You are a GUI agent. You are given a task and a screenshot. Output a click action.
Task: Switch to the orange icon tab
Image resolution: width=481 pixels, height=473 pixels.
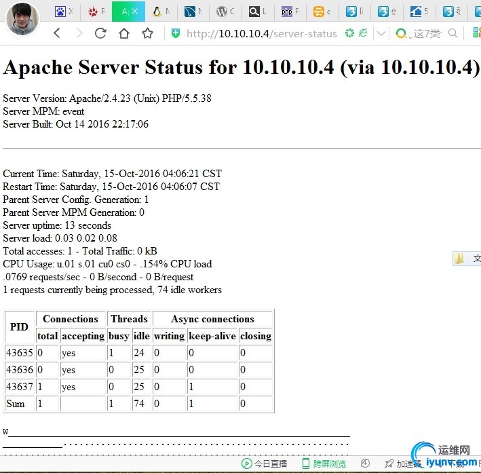tap(322, 12)
